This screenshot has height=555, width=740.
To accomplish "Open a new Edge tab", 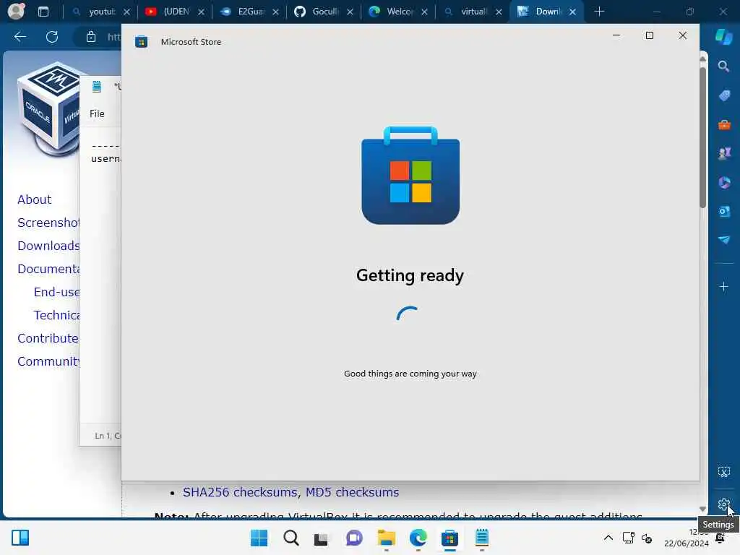I will point(599,12).
